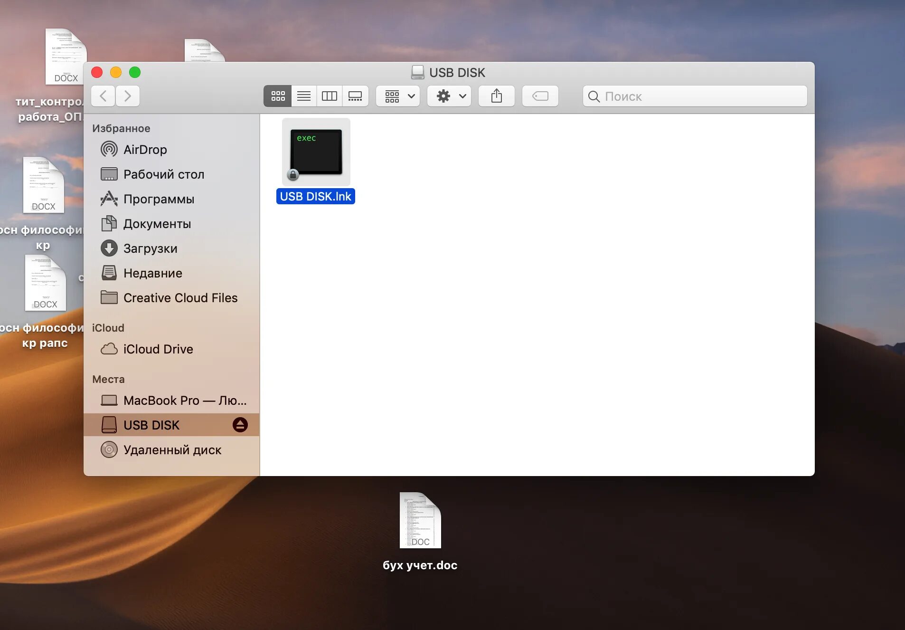This screenshot has height=630, width=905.
Task: Open Рабочий стол in the sidebar
Action: [171, 174]
